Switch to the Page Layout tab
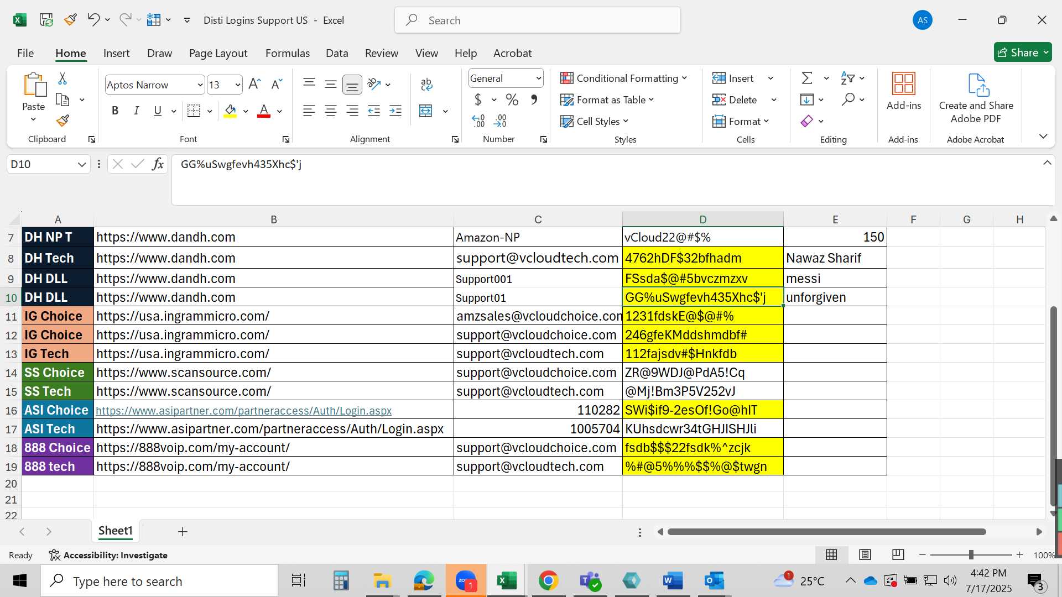The image size is (1062, 597). (x=218, y=53)
